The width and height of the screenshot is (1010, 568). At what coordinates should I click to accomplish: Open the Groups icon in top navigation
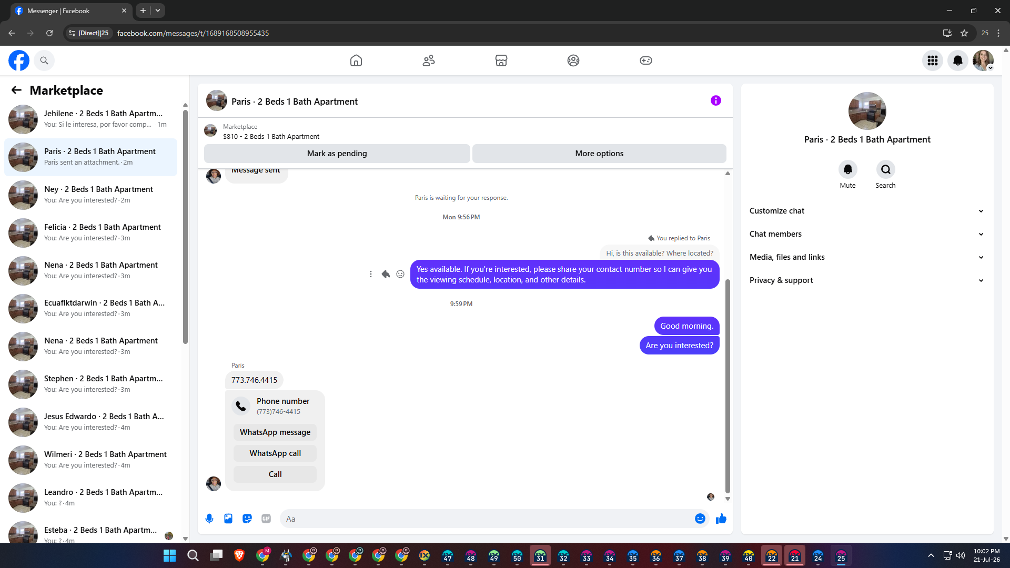(x=573, y=60)
